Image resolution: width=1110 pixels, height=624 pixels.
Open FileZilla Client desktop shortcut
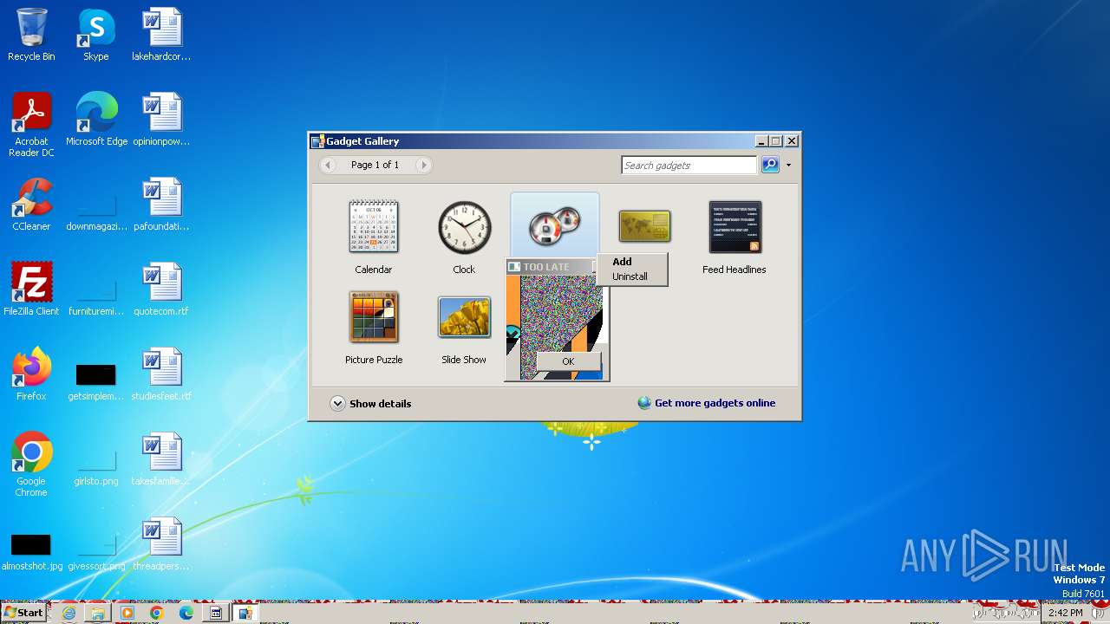[31, 289]
